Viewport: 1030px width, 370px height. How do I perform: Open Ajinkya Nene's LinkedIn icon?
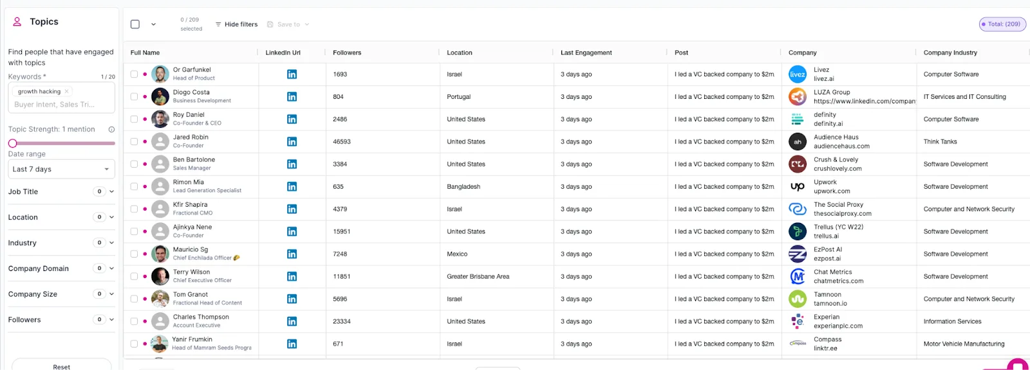tap(292, 232)
